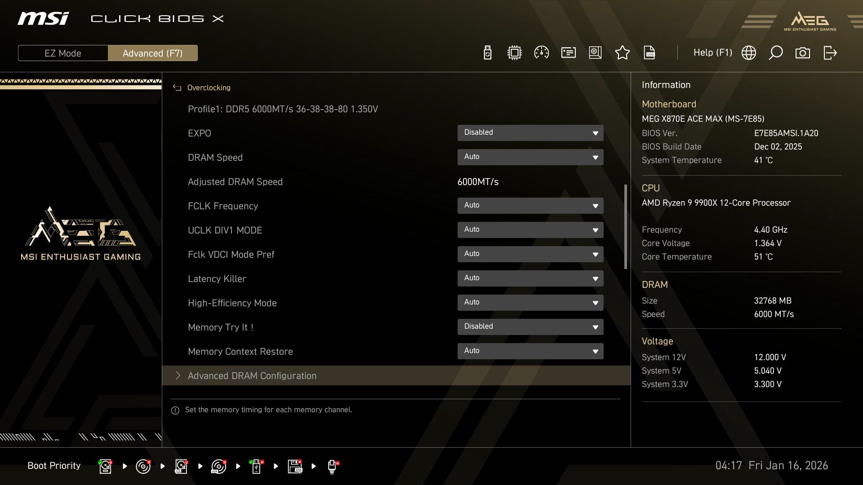This screenshot has width=863, height=485.
Task: Expand the DRAM Speed dropdown
Action: pos(530,157)
